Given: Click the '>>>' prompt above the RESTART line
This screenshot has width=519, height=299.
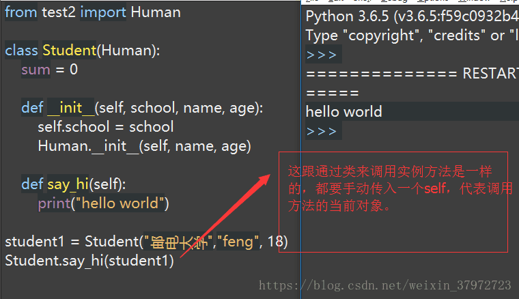Looking at the screenshot, I should click(322, 55).
